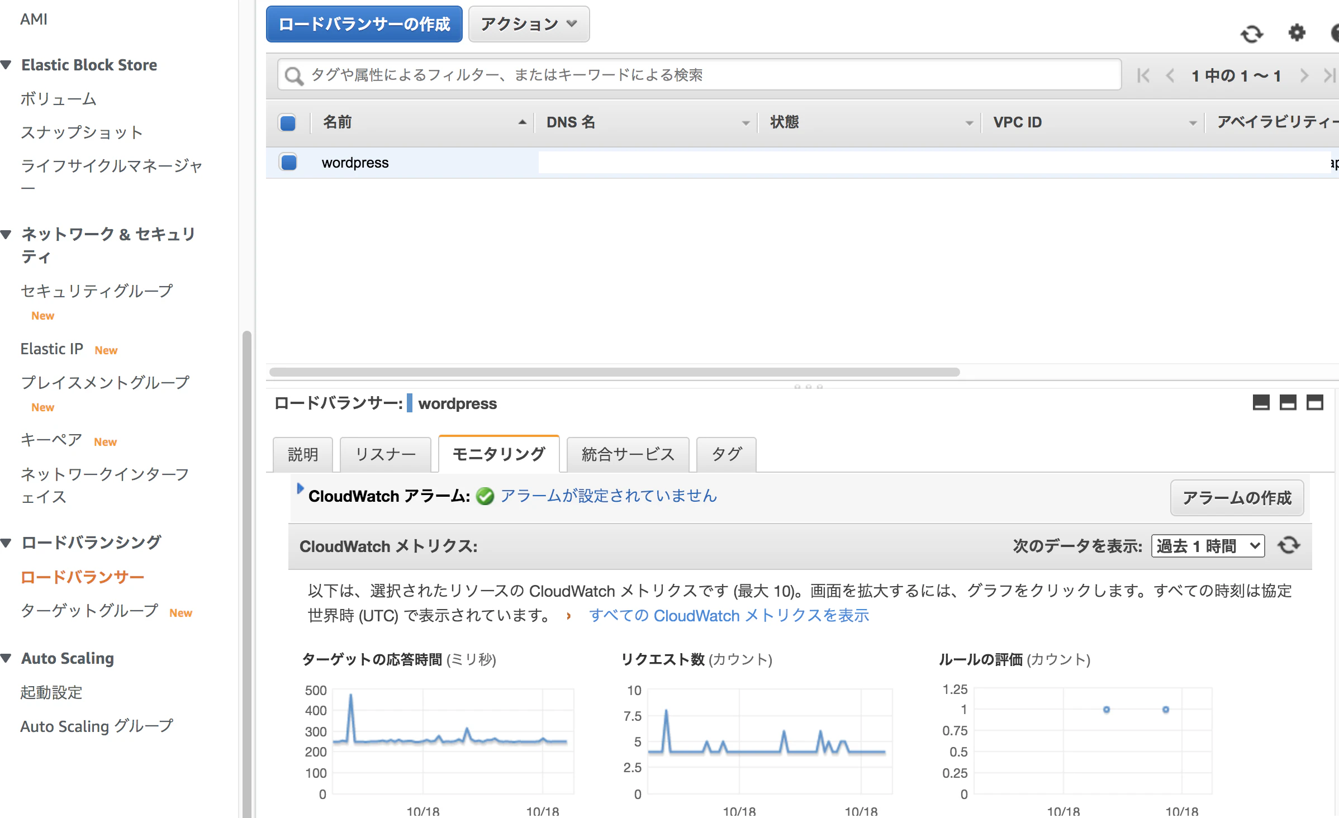Image resolution: width=1339 pixels, height=818 pixels.
Task: Go to next results page
Action: [x=1304, y=75]
